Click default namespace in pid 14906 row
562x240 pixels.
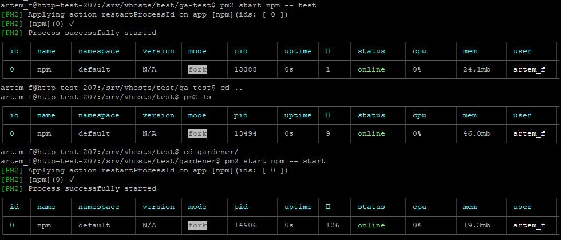pos(94,225)
